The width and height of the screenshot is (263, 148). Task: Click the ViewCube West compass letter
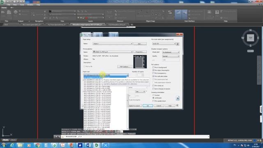(243, 38)
